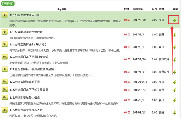
Task: Open title 126.招生未成交原因分析
Action: coord(25,15)
